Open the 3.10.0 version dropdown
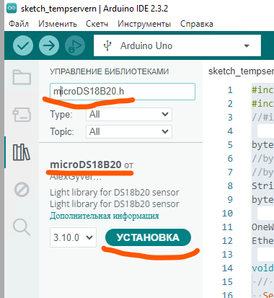274x298 pixels. point(73,237)
